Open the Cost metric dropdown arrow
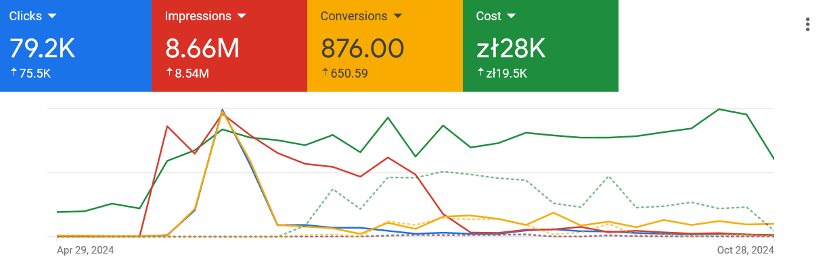 pyautogui.click(x=512, y=16)
